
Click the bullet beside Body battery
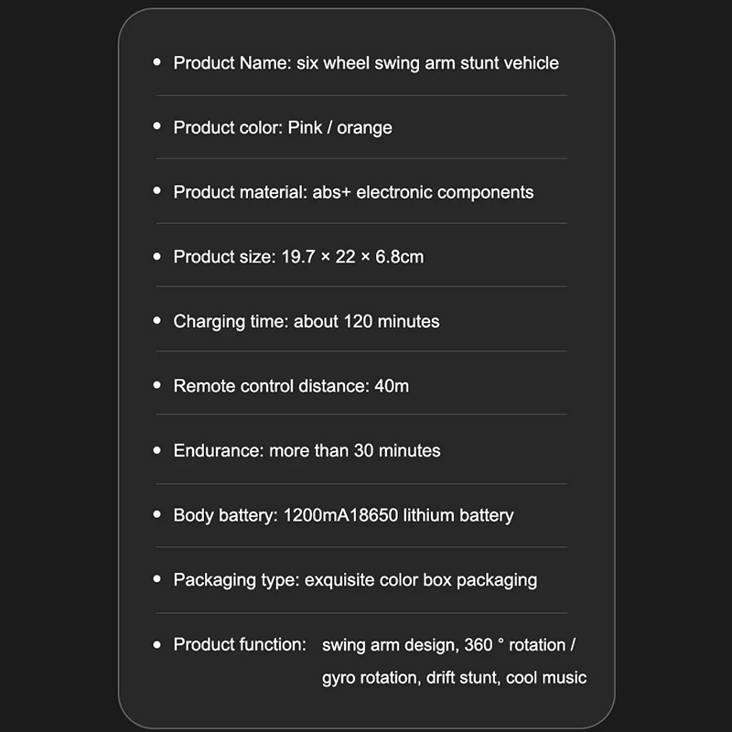coord(156,514)
